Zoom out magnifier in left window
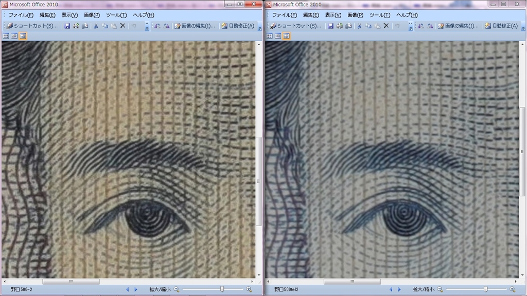 coord(177,289)
